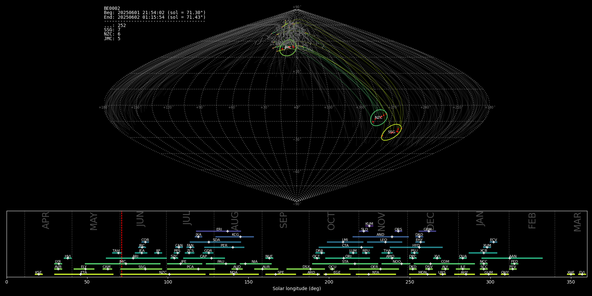Image resolution: width=592 pixels, height=296 pixels.
Task: Click the ETA shower label in timeline
Action: (84, 273)
